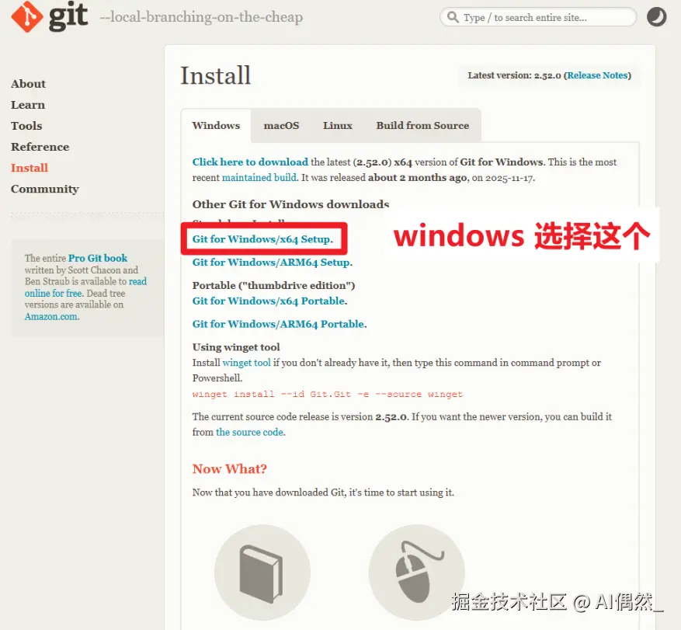Toggle dark mode moon icon

tap(656, 17)
